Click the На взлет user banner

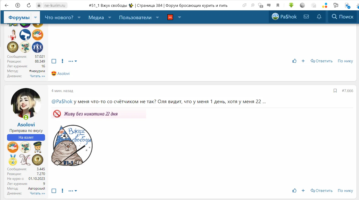pos(26,137)
